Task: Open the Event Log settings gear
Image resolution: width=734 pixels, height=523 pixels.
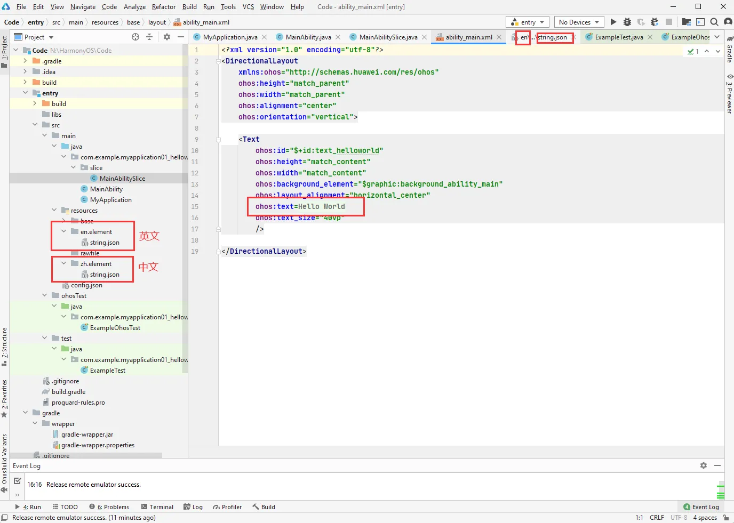Action: 704,465
